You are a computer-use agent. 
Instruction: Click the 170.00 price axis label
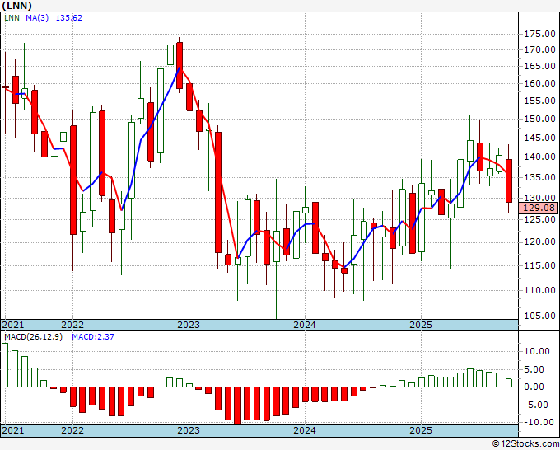[x=539, y=49]
